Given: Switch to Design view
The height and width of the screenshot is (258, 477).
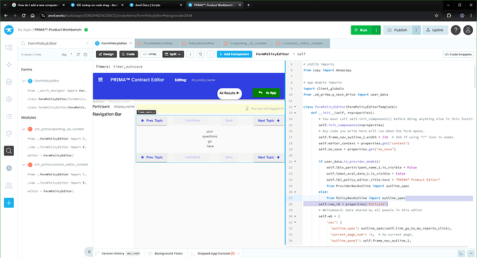Looking at the screenshot, I should pyautogui.click(x=106, y=54).
